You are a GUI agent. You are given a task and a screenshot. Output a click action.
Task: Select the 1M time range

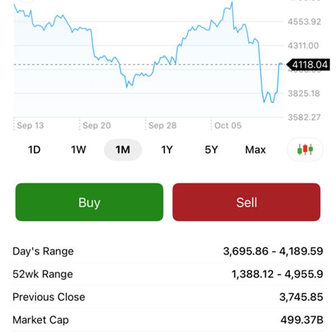[x=123, y=150]
